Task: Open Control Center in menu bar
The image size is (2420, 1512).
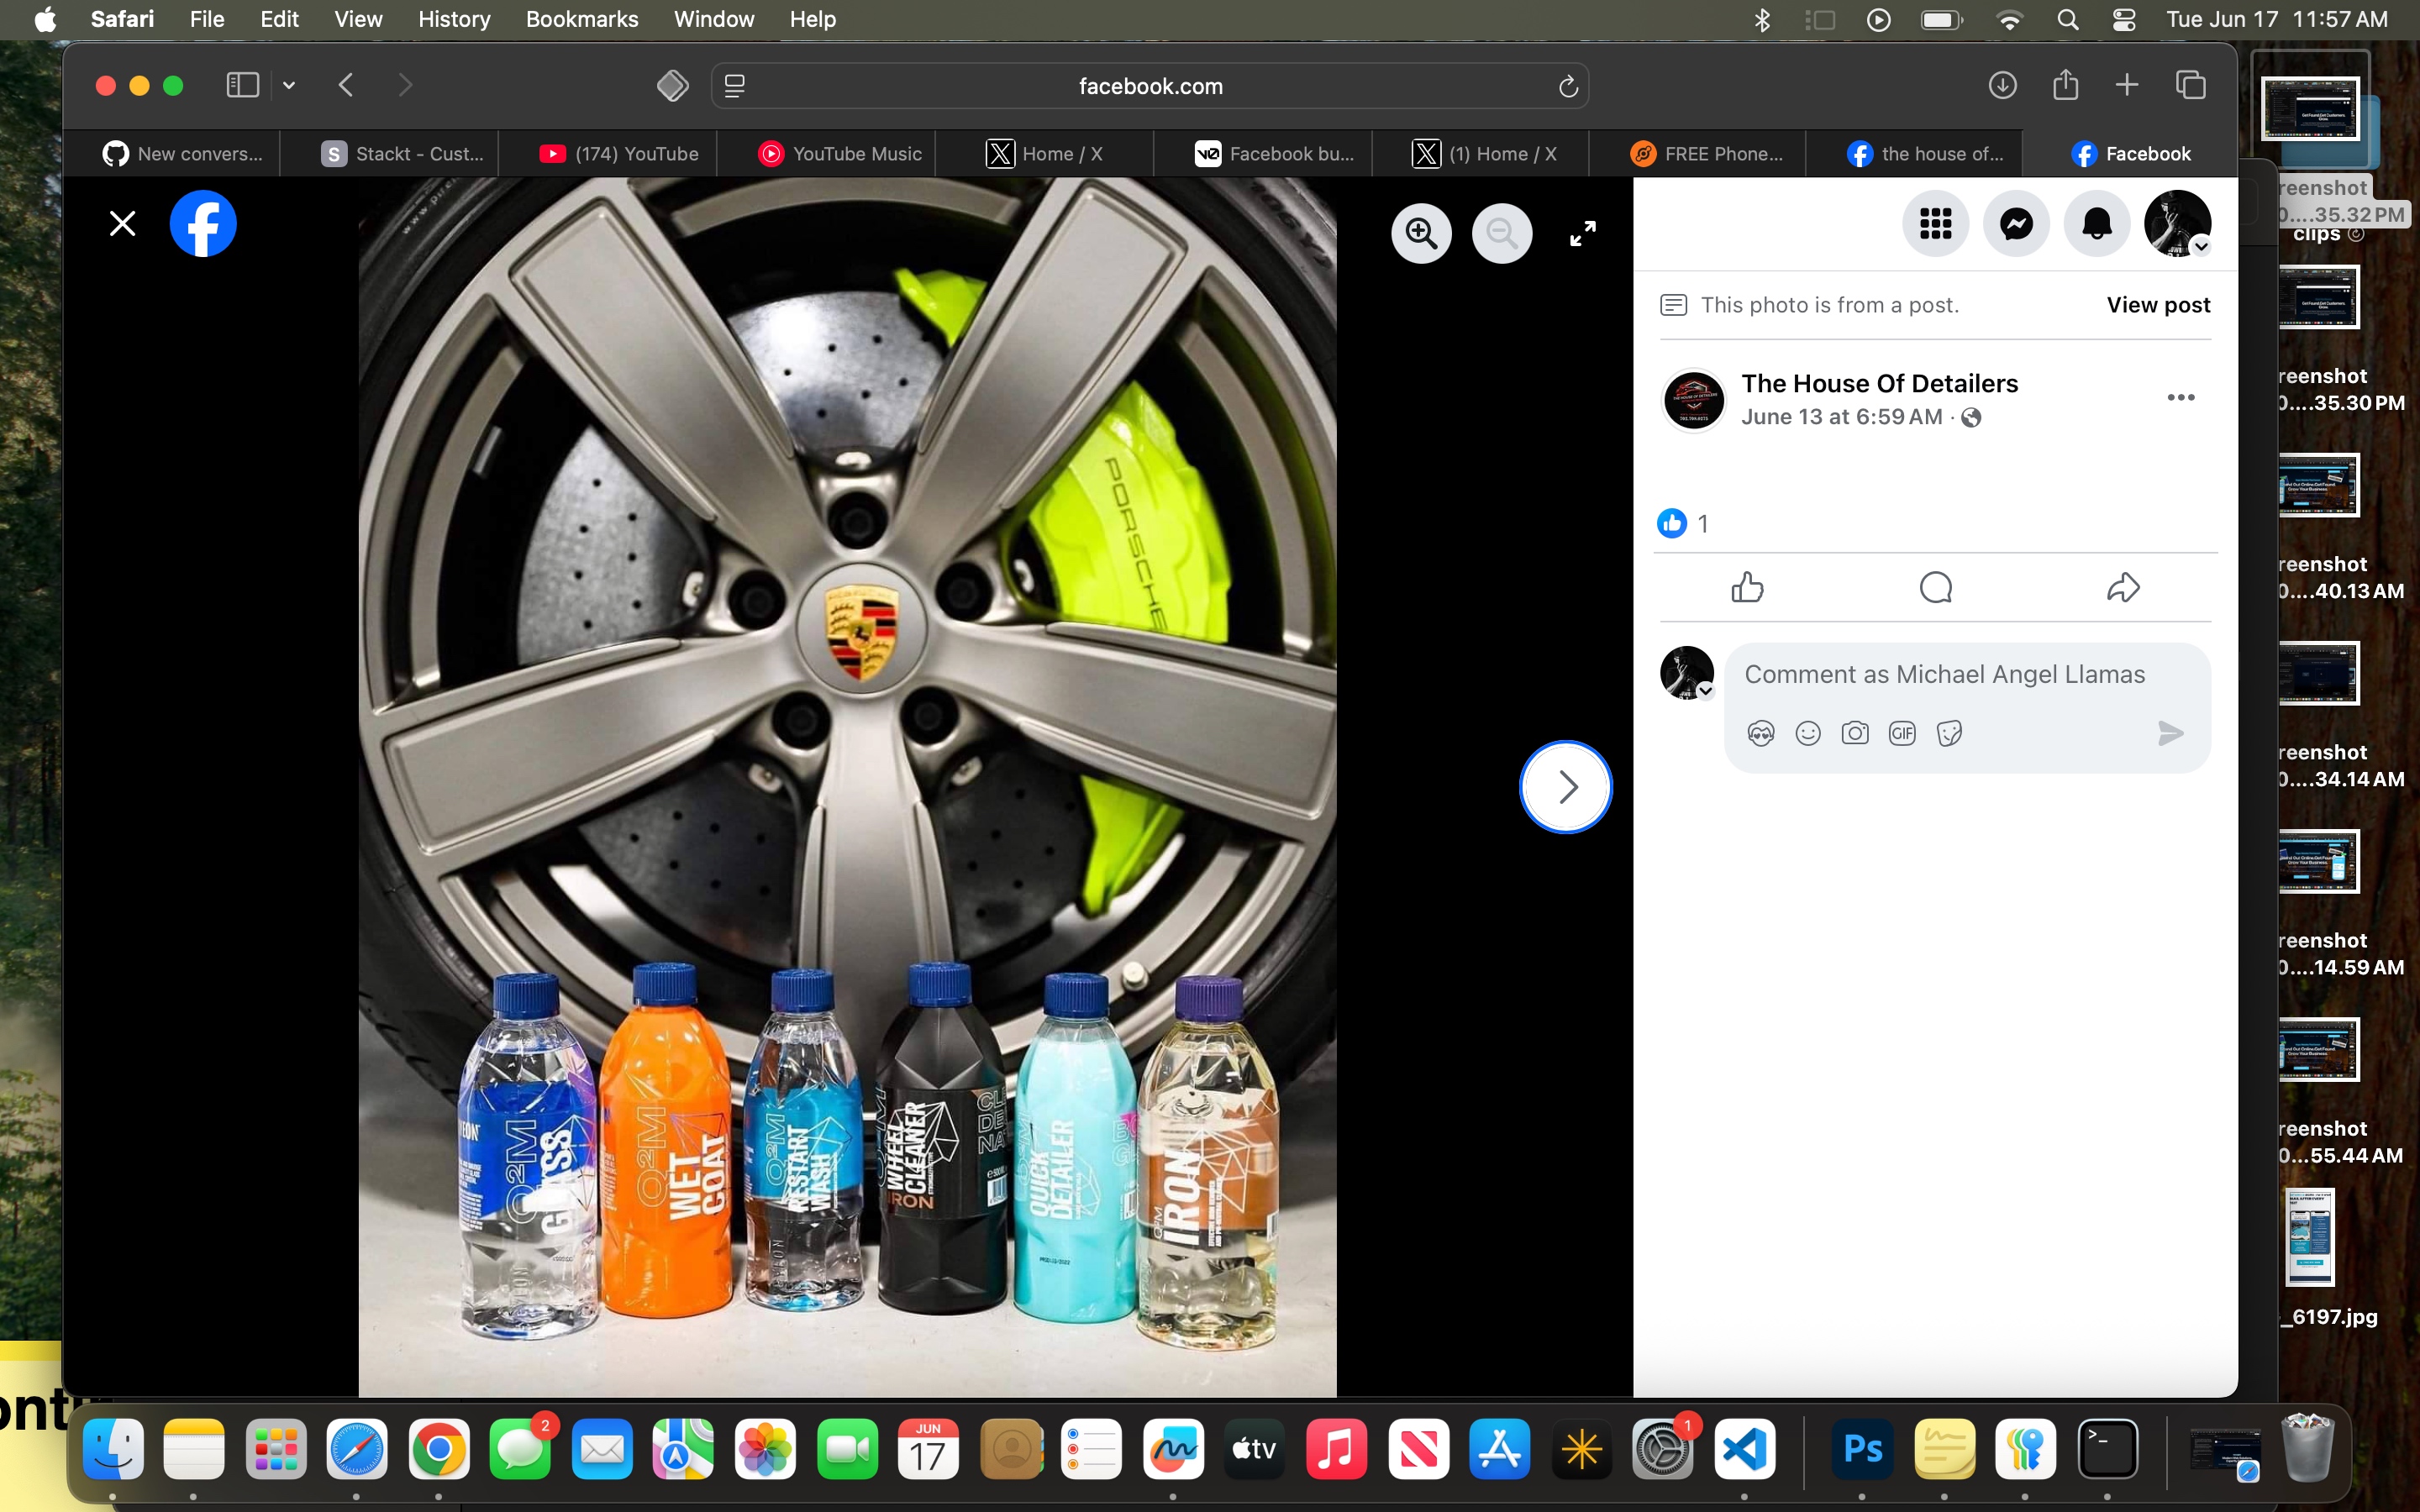Action: pos(2123,20)
